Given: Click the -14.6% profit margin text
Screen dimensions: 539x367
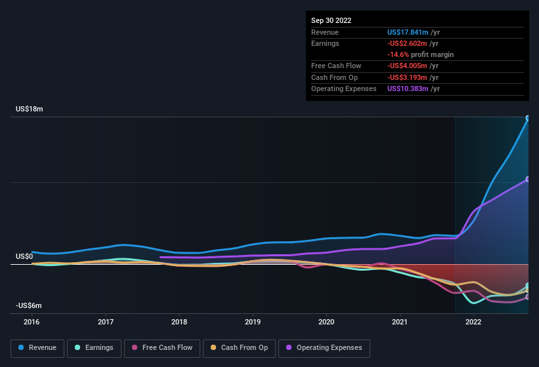Looking at the screenshot, I should pos(420,54).
